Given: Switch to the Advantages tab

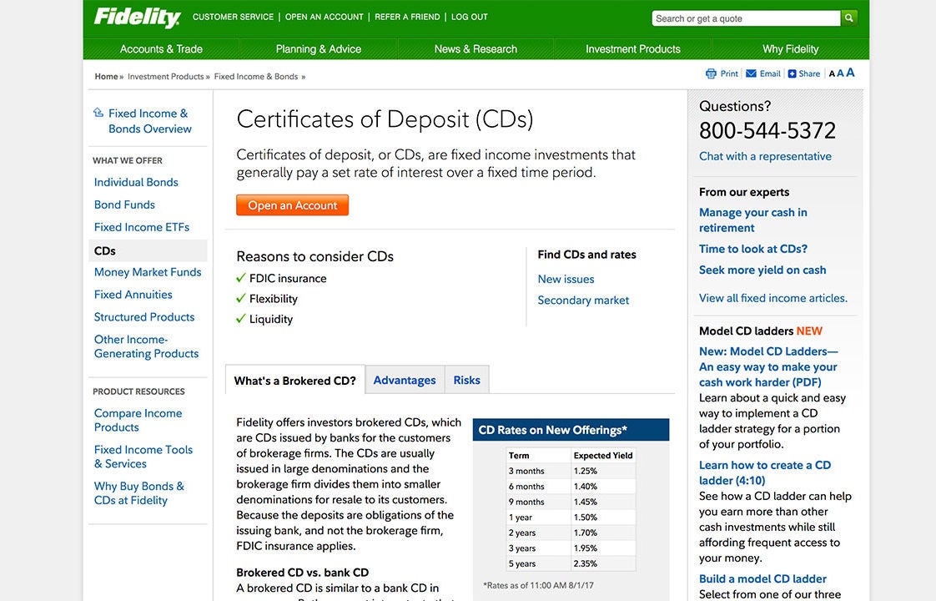Looking at the screenshot, I should [404, 380].
